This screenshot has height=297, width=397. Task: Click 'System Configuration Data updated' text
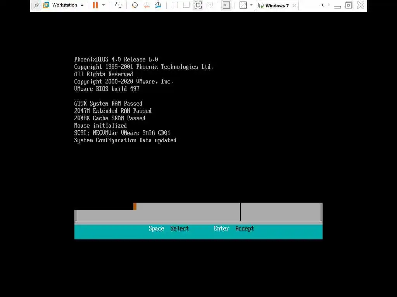(x=125, y=140)
